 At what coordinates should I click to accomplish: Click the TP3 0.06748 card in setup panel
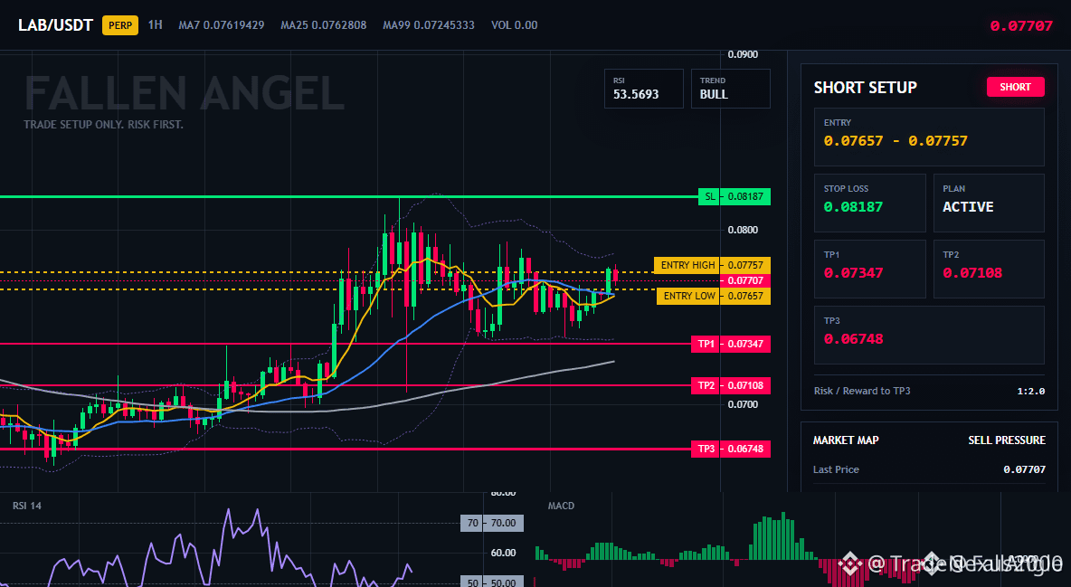pyautogui.click(x=929, y=335)
